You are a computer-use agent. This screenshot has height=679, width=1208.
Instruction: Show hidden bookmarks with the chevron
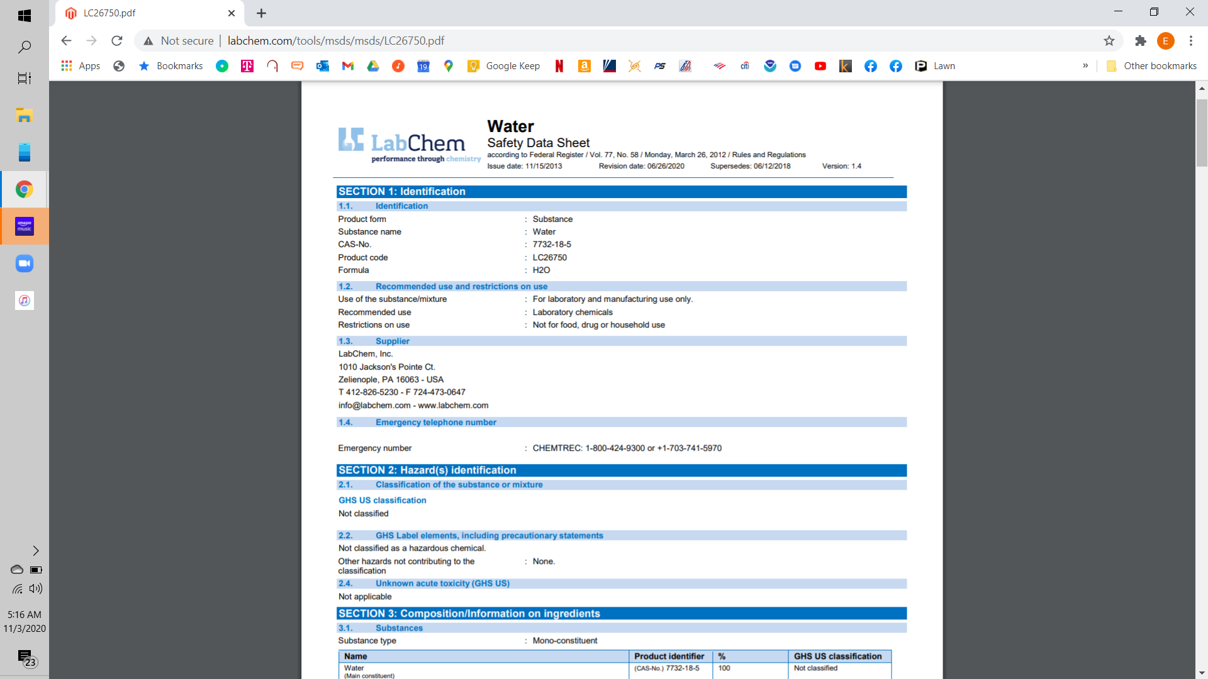[1085, 66]
